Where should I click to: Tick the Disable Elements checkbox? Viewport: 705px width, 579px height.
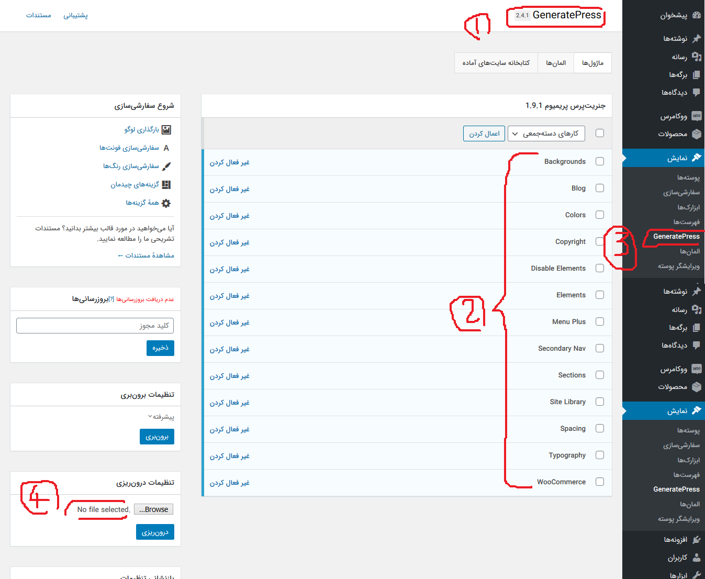[x=600, y=268]
